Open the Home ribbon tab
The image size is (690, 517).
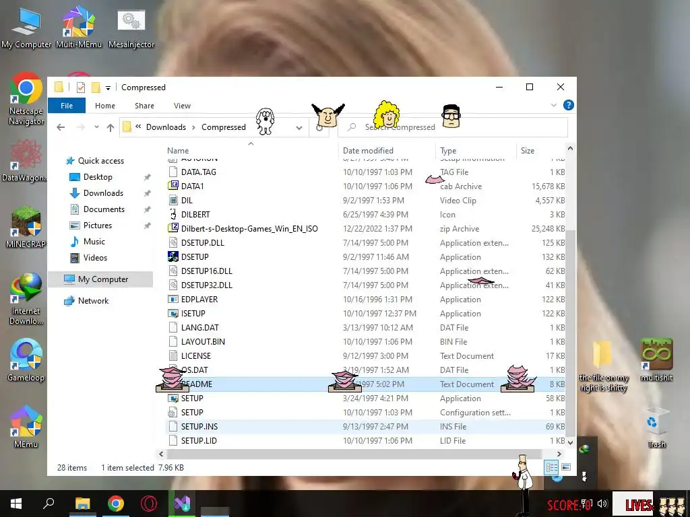105,106
